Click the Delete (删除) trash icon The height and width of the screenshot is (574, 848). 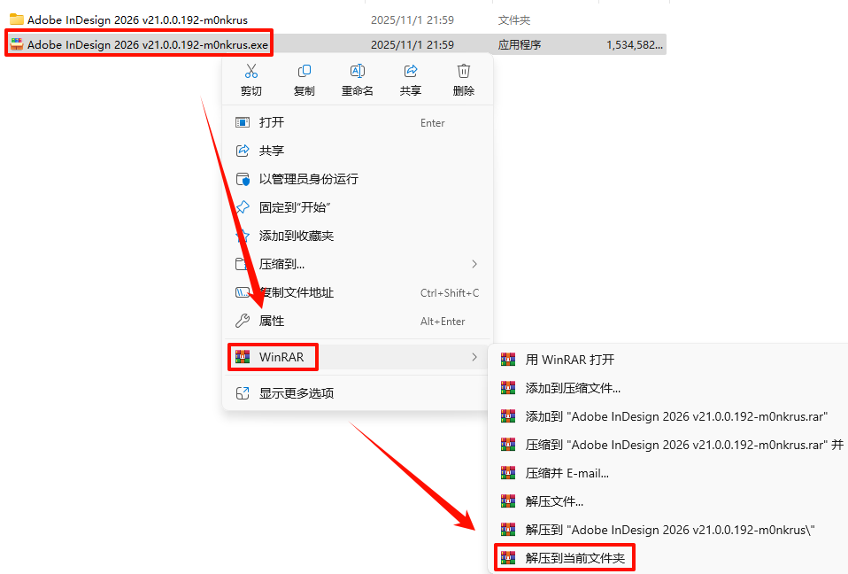point(464,72)
